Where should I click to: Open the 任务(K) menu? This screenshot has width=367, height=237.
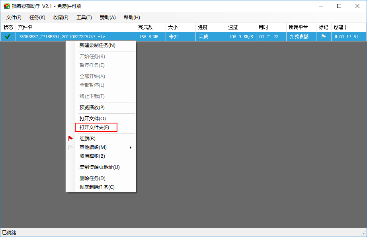(x=37, y=18)
